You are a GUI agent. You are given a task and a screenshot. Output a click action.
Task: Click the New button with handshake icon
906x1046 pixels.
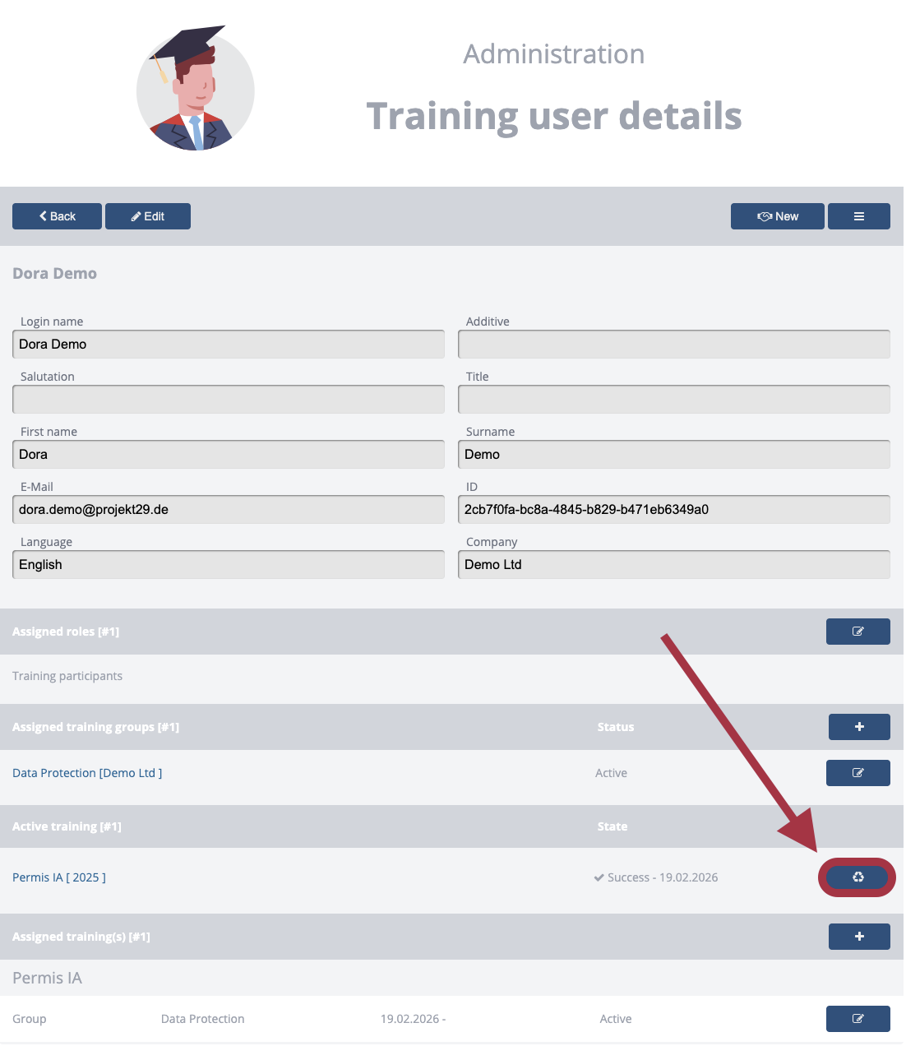(x=777, y=216)
